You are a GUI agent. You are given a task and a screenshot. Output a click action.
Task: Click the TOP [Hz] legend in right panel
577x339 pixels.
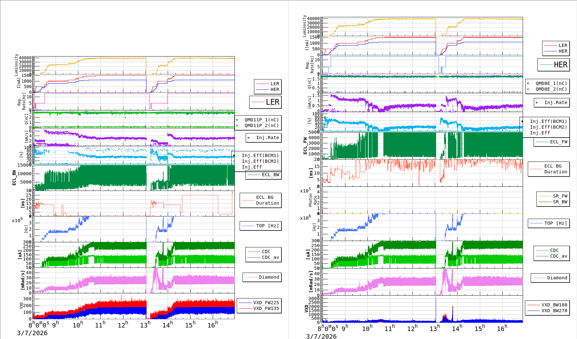pyautogui.click(x=555, y=223)
